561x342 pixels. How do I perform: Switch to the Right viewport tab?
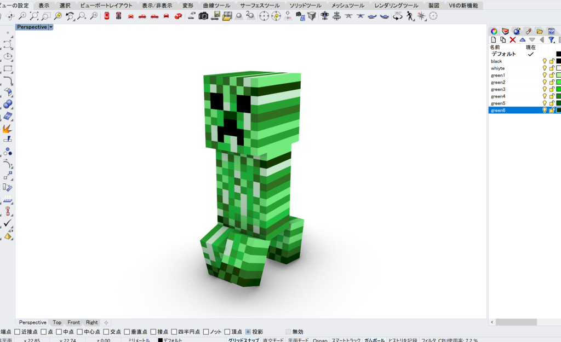91,322
